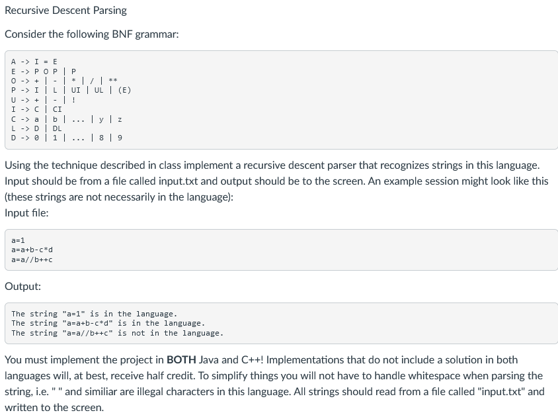Click the bold "BOTH" word

tap(181, 360)
